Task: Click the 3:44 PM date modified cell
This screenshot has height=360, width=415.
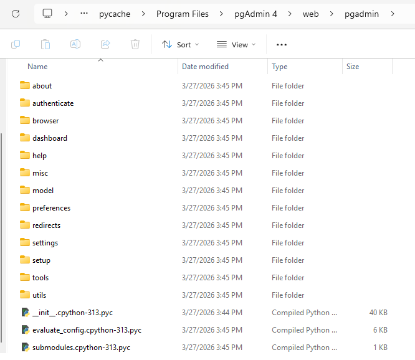Action: click(212, 313)
